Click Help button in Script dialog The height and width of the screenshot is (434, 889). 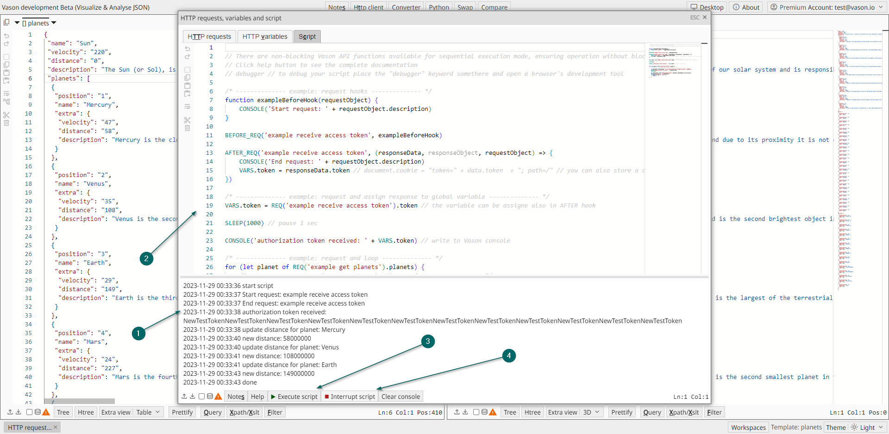257,397
